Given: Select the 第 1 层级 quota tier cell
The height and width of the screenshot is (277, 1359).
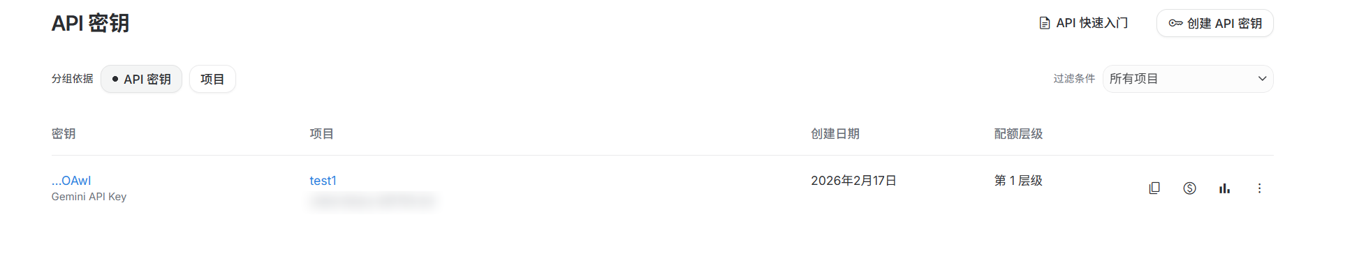Looking at the screenshot, I should tap(1018, 181).
